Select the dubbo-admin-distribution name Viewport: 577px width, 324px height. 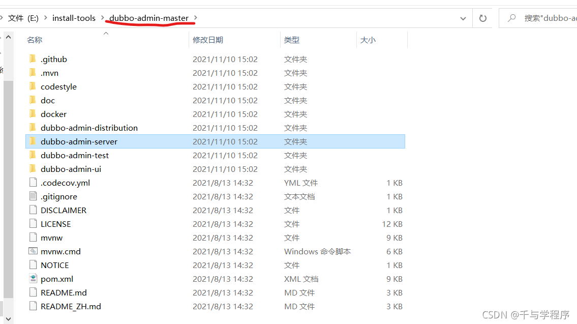(89, 128)
